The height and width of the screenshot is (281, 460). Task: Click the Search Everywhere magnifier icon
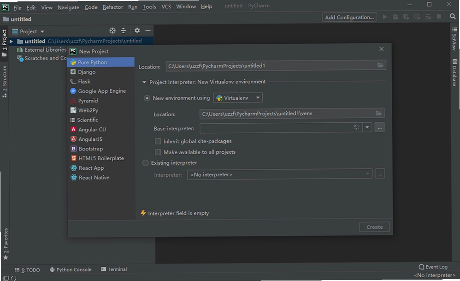coord(452,17)
